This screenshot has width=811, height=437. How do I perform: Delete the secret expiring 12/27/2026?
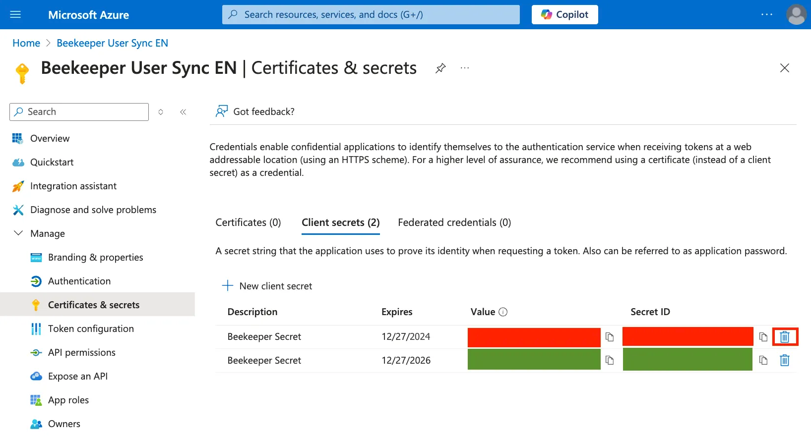tap(785, 360)
